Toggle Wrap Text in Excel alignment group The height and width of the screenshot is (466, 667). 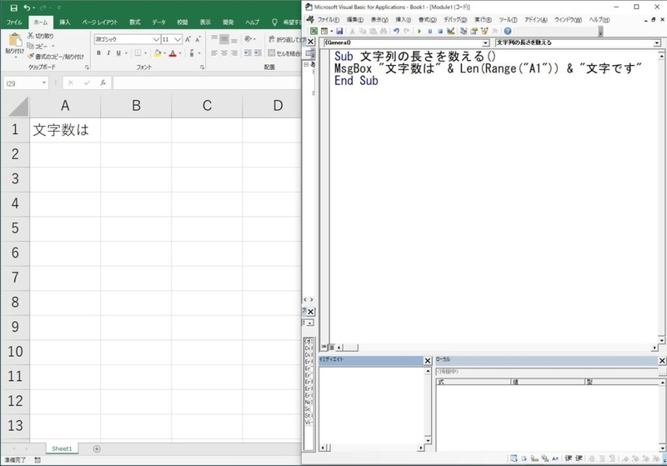[x=285, y=39]
